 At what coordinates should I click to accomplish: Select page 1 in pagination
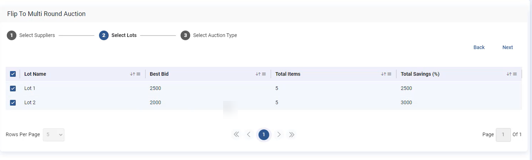(264, 134)
